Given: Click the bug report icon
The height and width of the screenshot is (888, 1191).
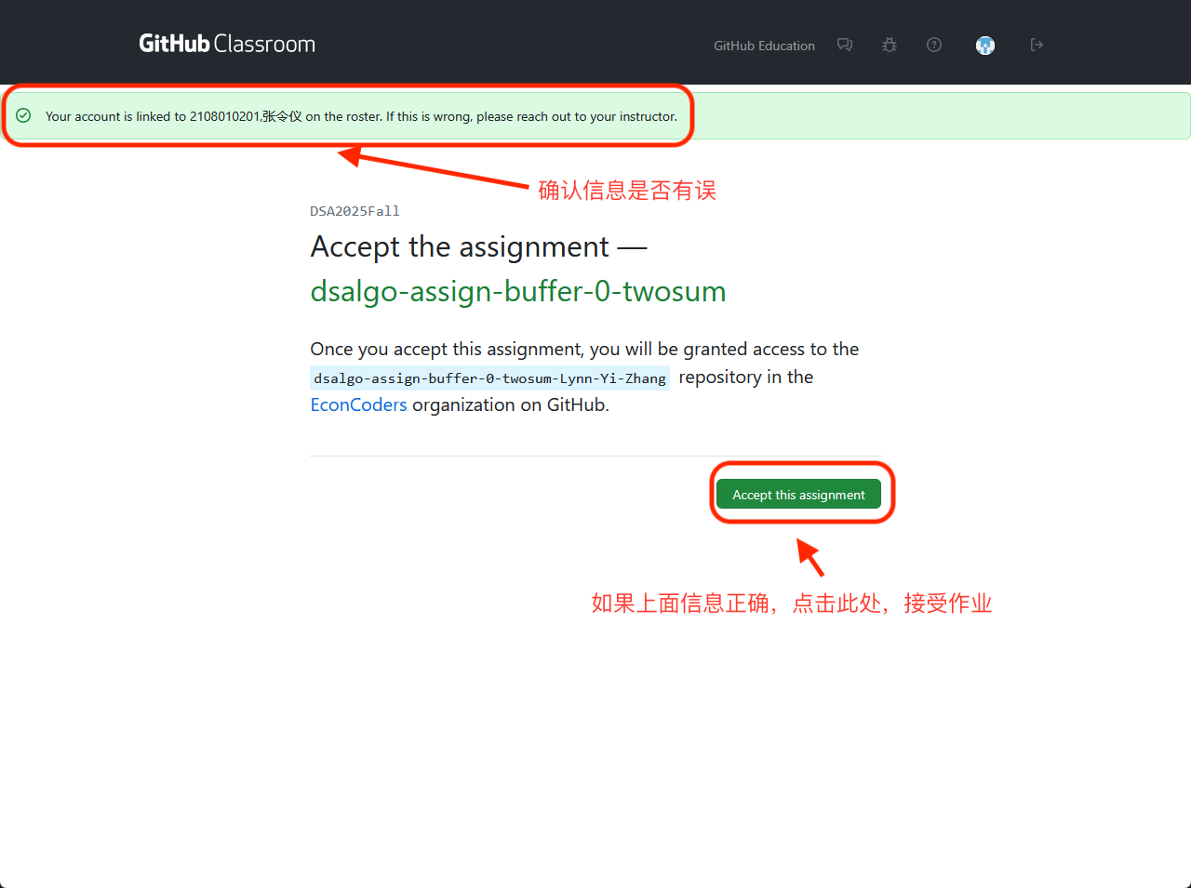Looking at the screenshot, I should (890, 45).
